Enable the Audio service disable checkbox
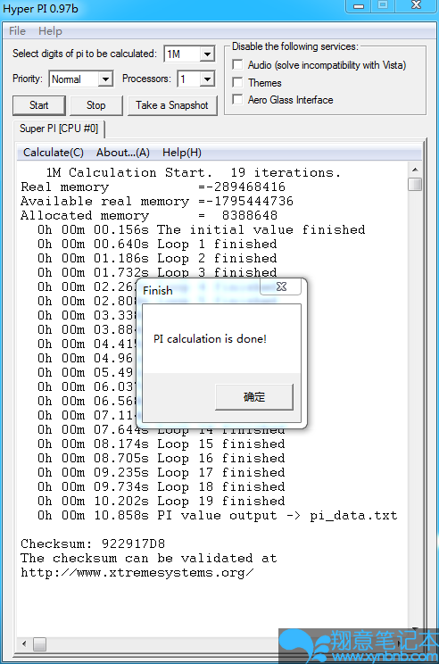The image size is (439, 664). click(x=238, y=65)
